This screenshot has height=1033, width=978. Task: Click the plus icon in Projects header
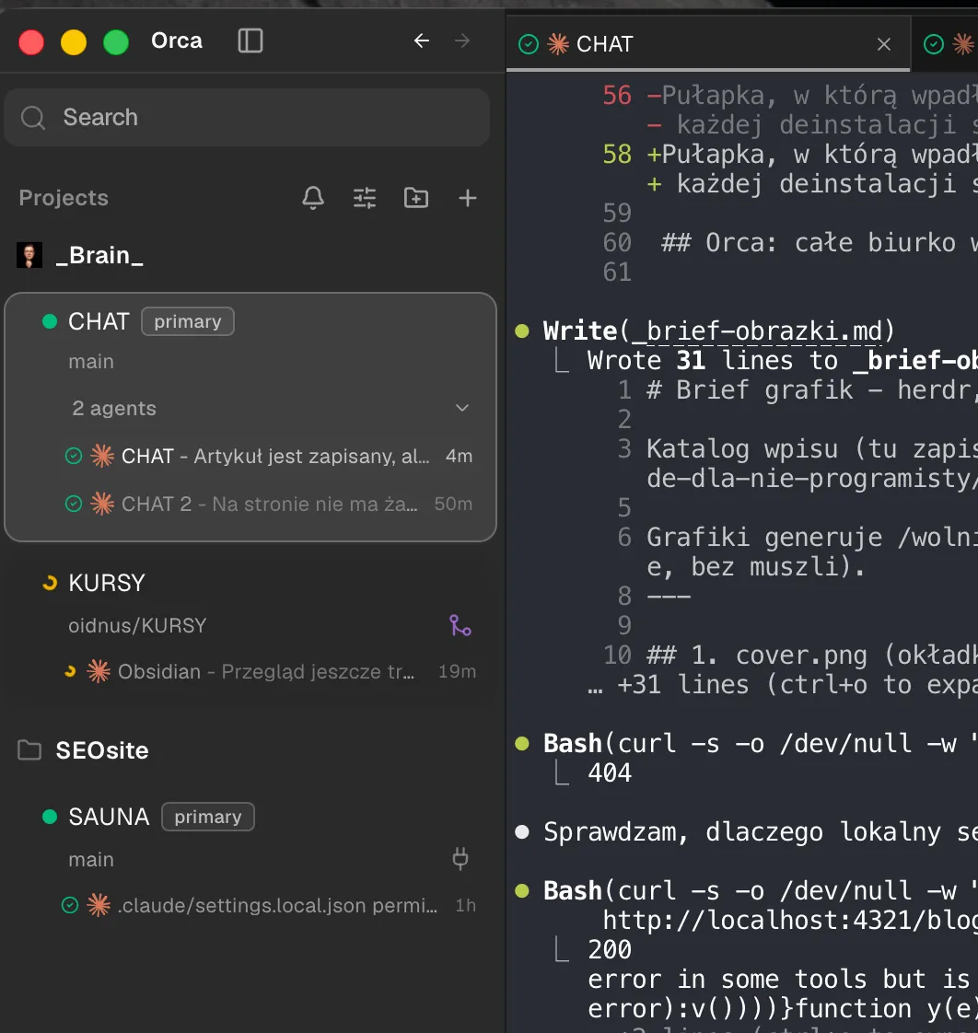click(x=468, y=198)
